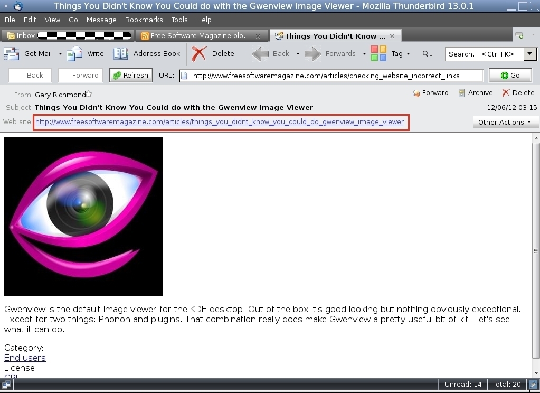Click the red Delete toolbar icon
Image resolution: width=540 pixels, height=393 pixels.
click(198, 54)
